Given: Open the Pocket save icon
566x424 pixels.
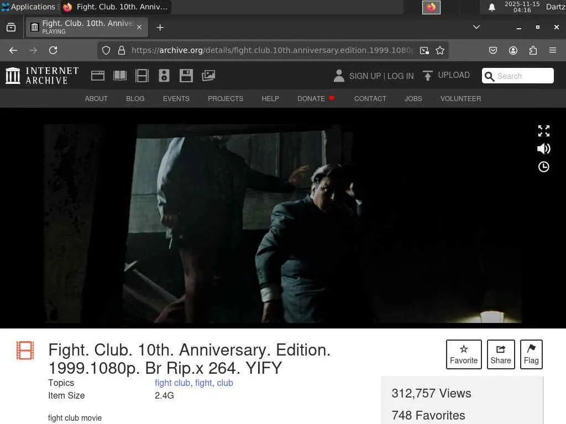Looking at the screenshot, I should [x=492, y=50].
